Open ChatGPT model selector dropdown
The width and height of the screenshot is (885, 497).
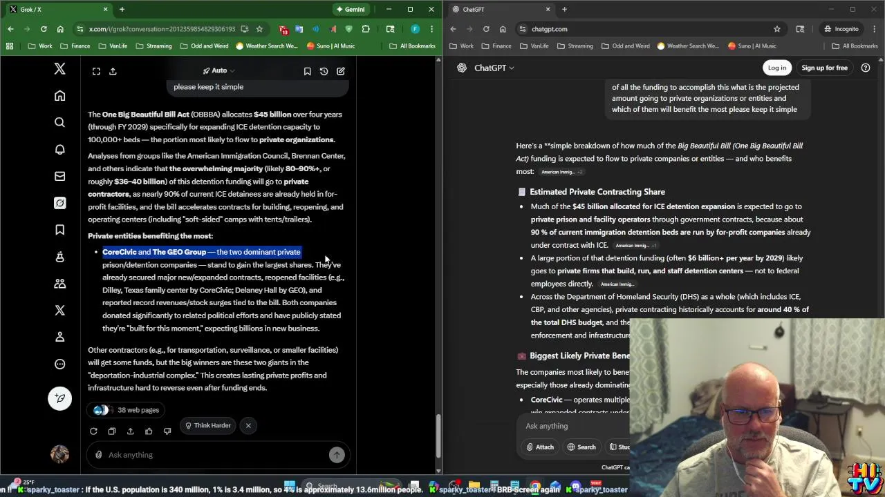tap(494, 68)
